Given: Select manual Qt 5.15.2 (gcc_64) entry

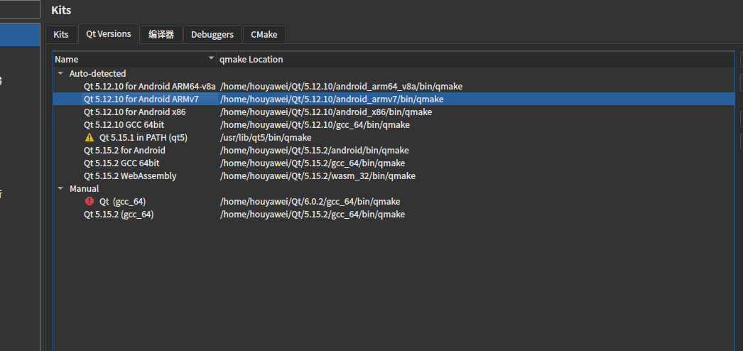Looking at the screenshot, I should (x=119, y=215).
